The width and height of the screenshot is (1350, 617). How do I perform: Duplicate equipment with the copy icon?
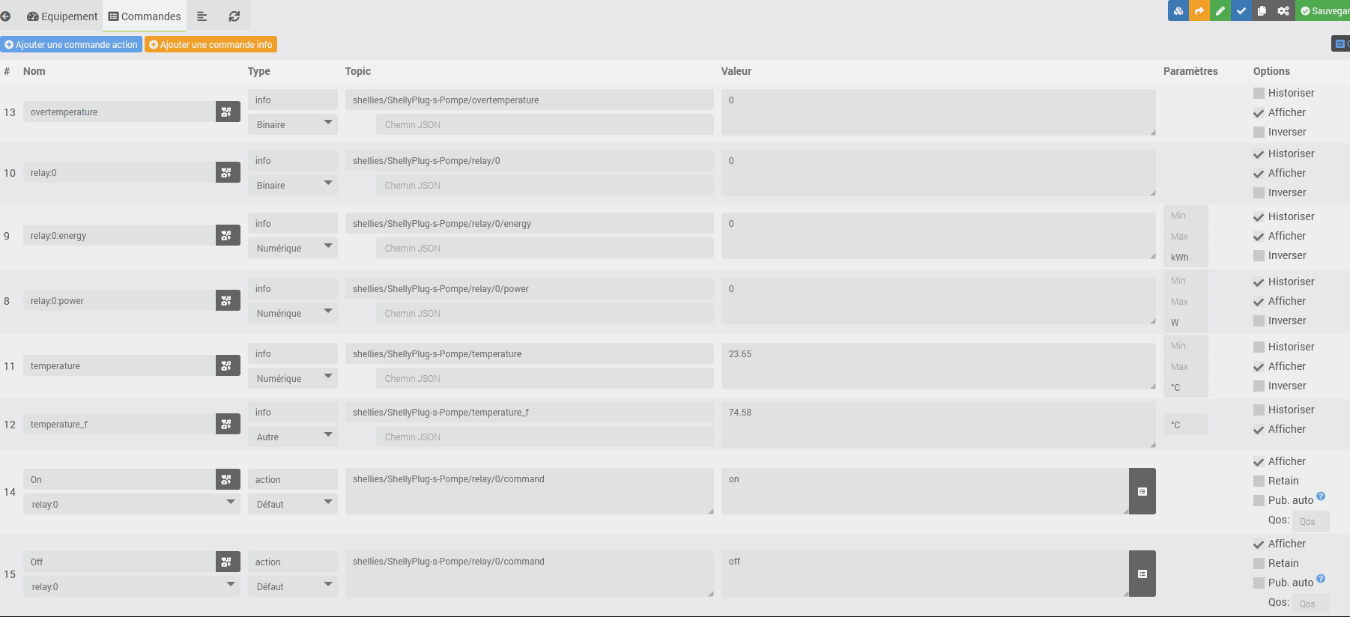(1262, 10)
